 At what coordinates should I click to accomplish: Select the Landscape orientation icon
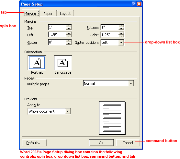point(63,63)
